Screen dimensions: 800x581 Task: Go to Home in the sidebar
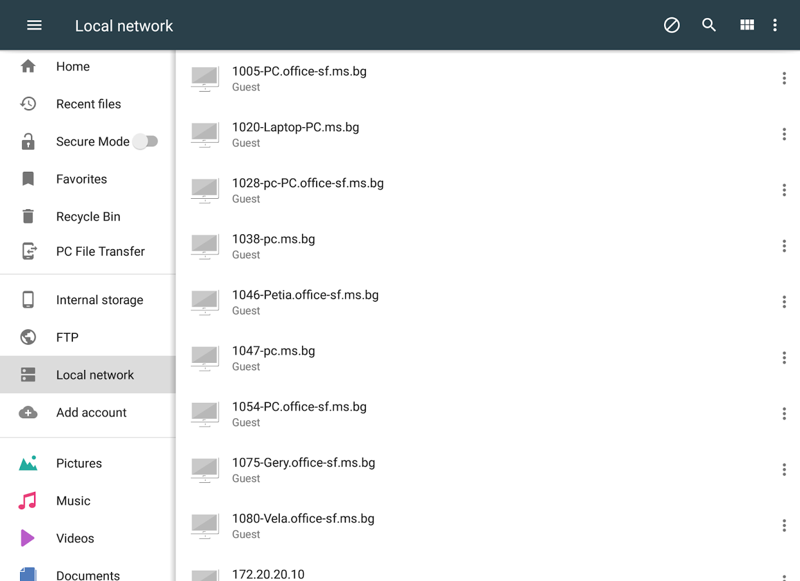[x=72, y=66]
